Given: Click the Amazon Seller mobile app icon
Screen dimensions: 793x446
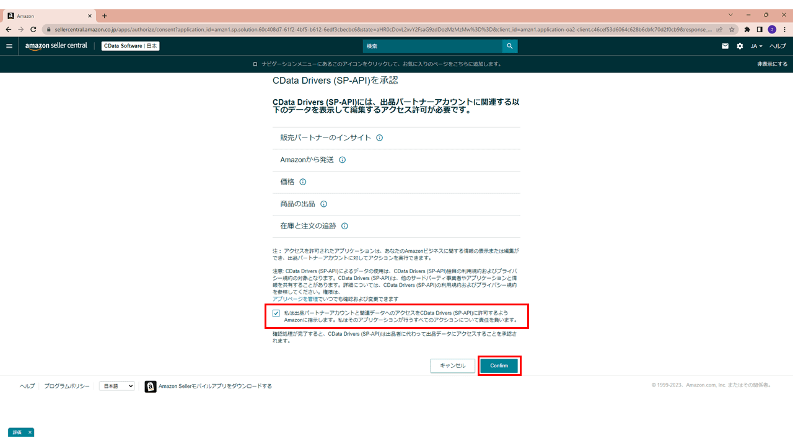Looking at the screenshot, I should [151, 387].
